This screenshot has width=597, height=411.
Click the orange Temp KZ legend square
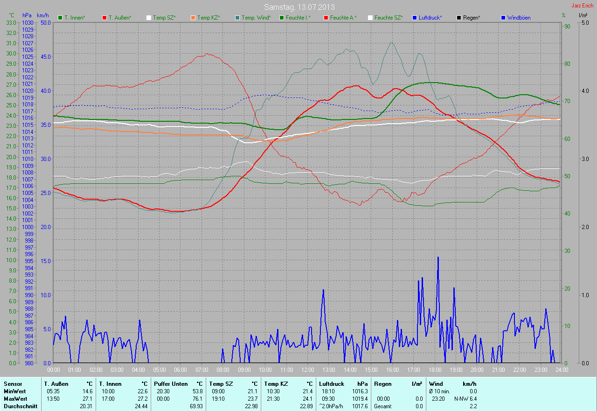[193, 18]
